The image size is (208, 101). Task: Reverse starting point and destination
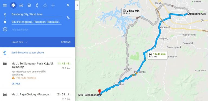pyautogui.click(x=68, y=18)
